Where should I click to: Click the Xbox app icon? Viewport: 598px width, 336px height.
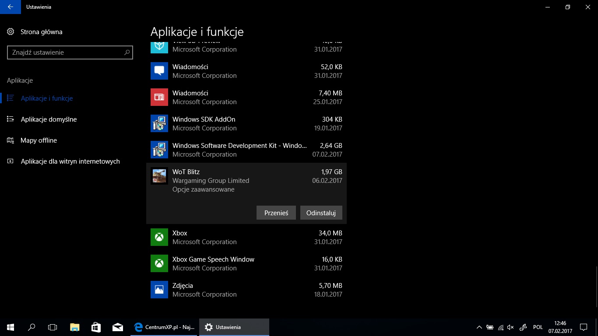[159, 237]
